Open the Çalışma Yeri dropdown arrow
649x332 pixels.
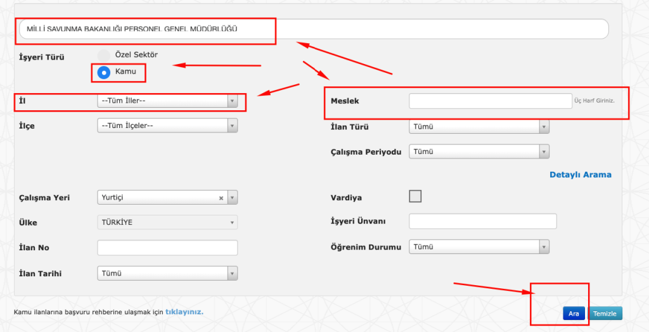[x=232, y=198]
